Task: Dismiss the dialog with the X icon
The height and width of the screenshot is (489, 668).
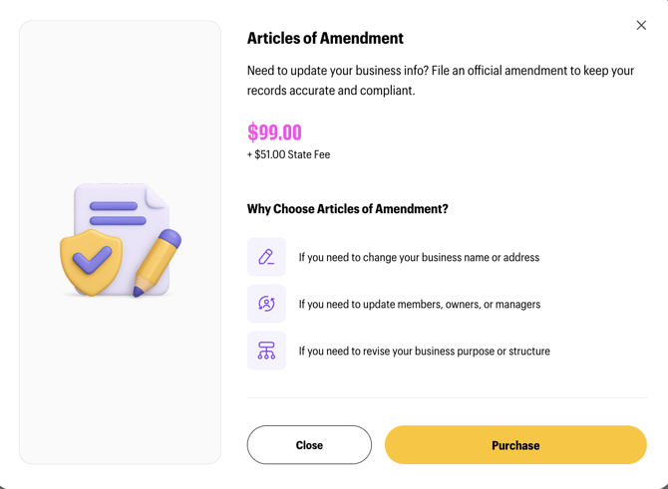Action: click(x=641, y=25)
